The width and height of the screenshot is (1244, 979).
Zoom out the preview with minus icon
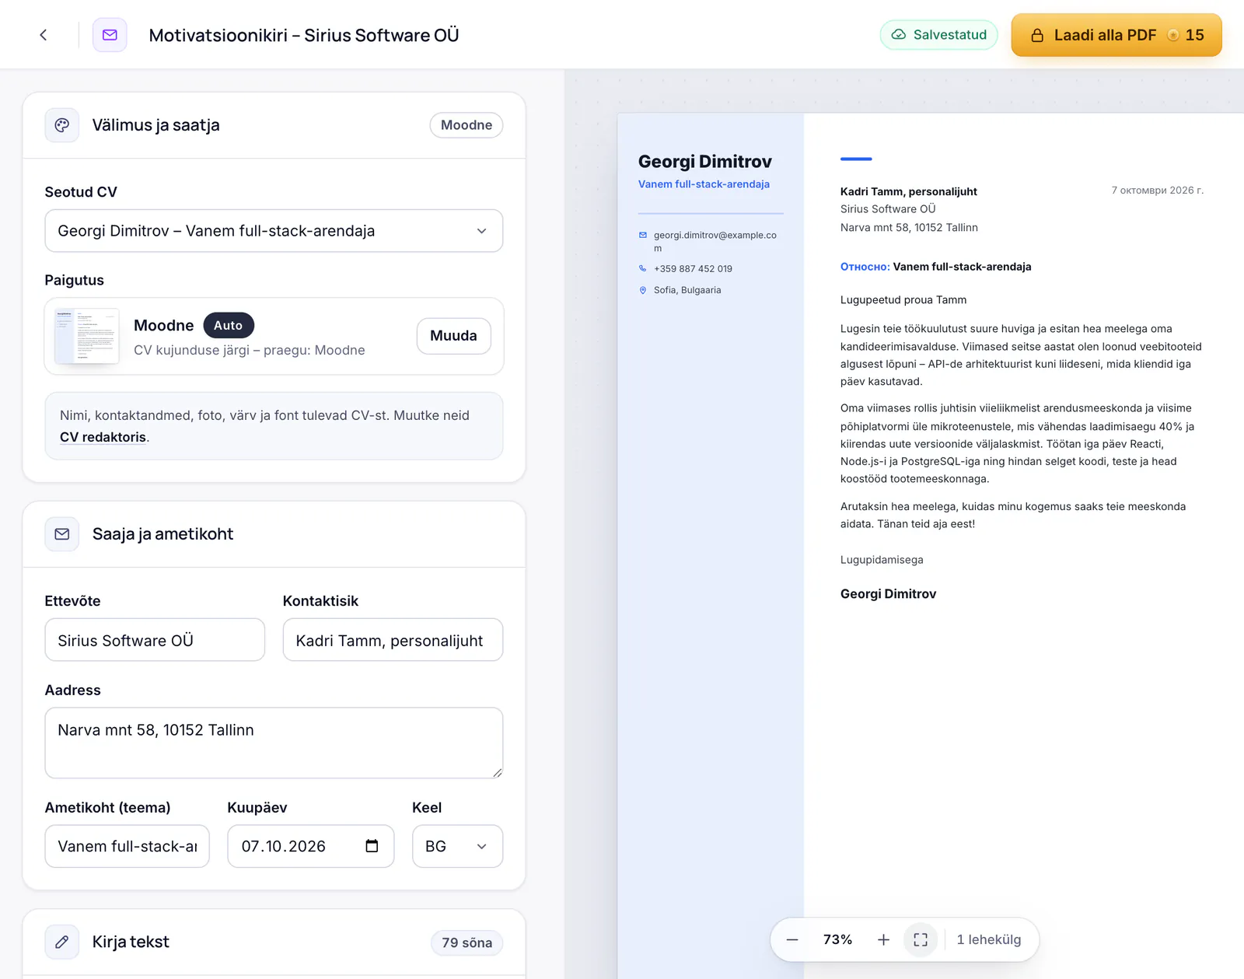click(x=792, y=940)
